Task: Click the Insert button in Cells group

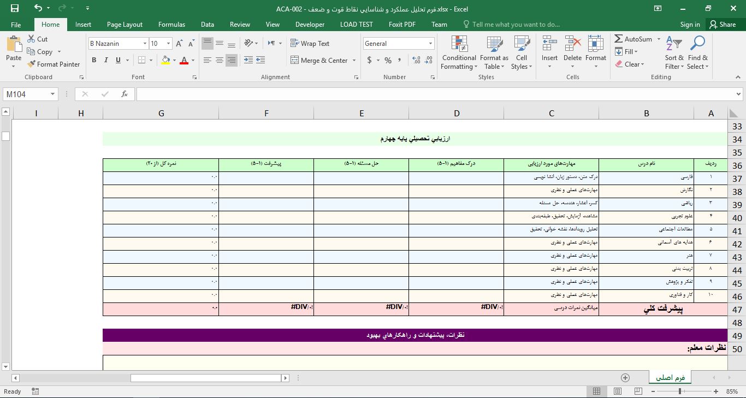Action: (x=549, y=52)
